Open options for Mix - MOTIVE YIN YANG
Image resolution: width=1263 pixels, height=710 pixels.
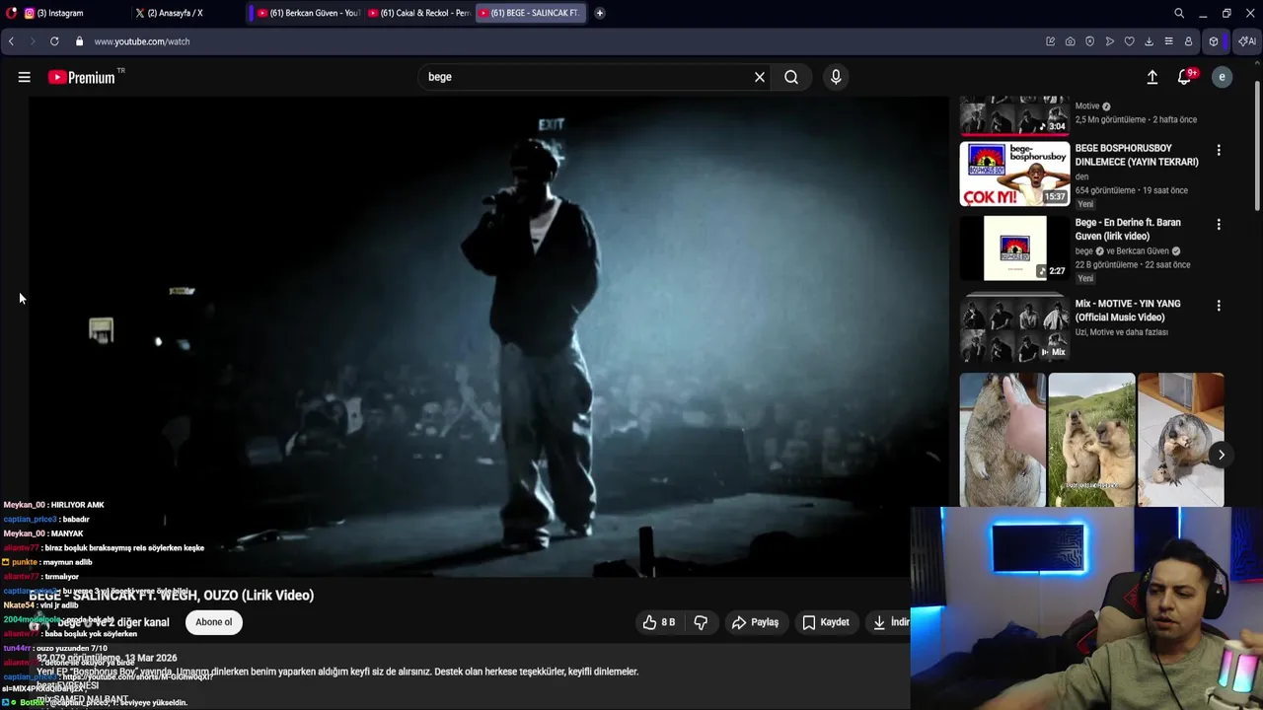point(1219,306)
